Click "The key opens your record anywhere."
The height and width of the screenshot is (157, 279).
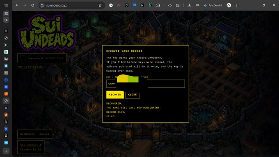tap(134, 58)
